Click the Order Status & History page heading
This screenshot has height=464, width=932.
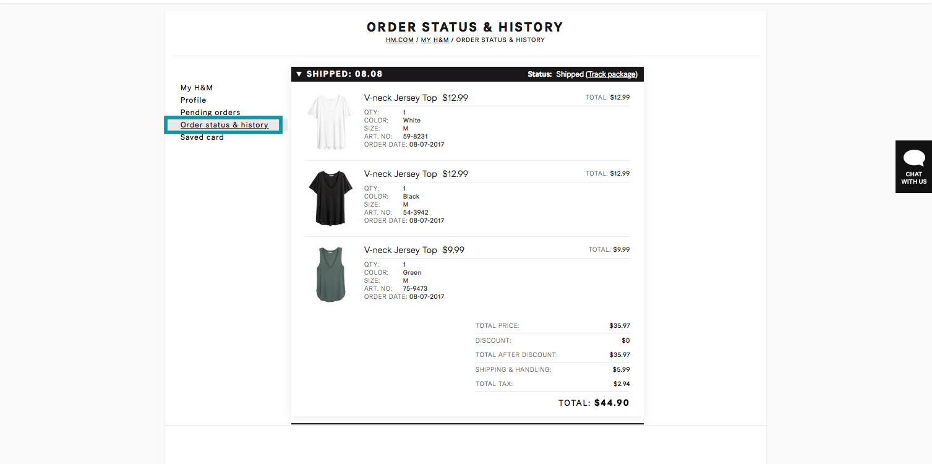pyautogui.click(x=465, y=27)
